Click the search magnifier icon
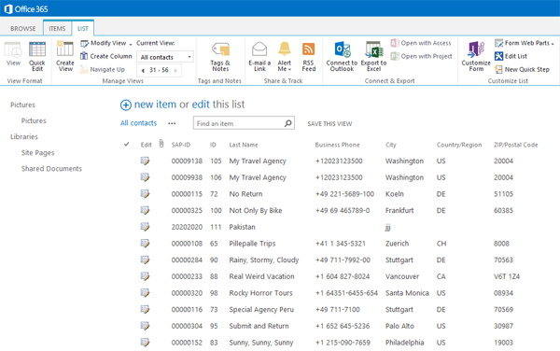The width and height of the screenshot is (560, 351). pyautogui.click(x=288, y=123)
